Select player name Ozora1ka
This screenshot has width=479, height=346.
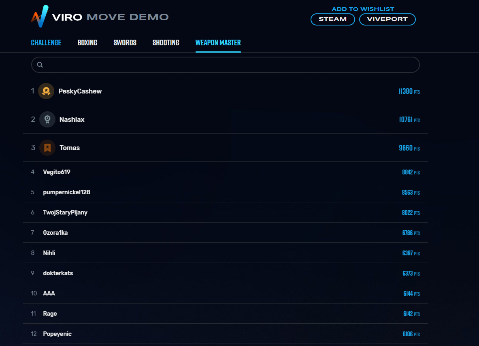pyautogui.click(x=55, y=233)
